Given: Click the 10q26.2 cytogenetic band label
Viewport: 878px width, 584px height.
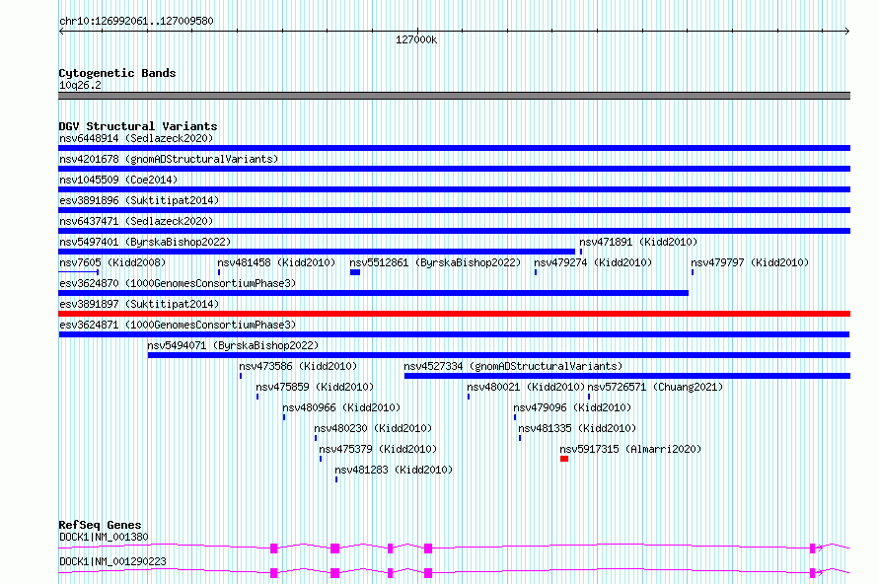Looking at the screenshot, I should pos(80,85).
